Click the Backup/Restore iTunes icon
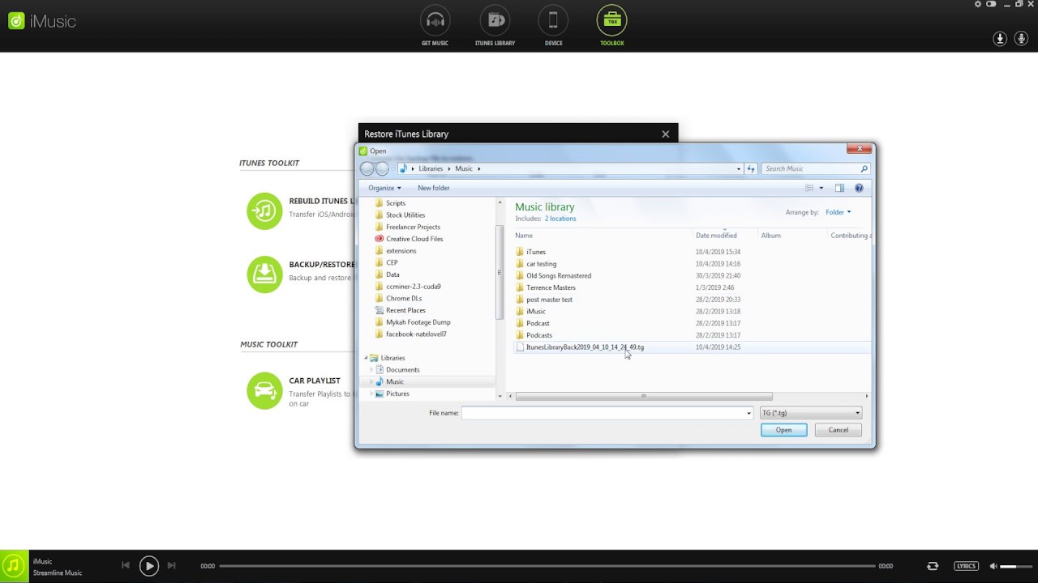The height and width of the screenshot is (583, 1038). [264, 274]
